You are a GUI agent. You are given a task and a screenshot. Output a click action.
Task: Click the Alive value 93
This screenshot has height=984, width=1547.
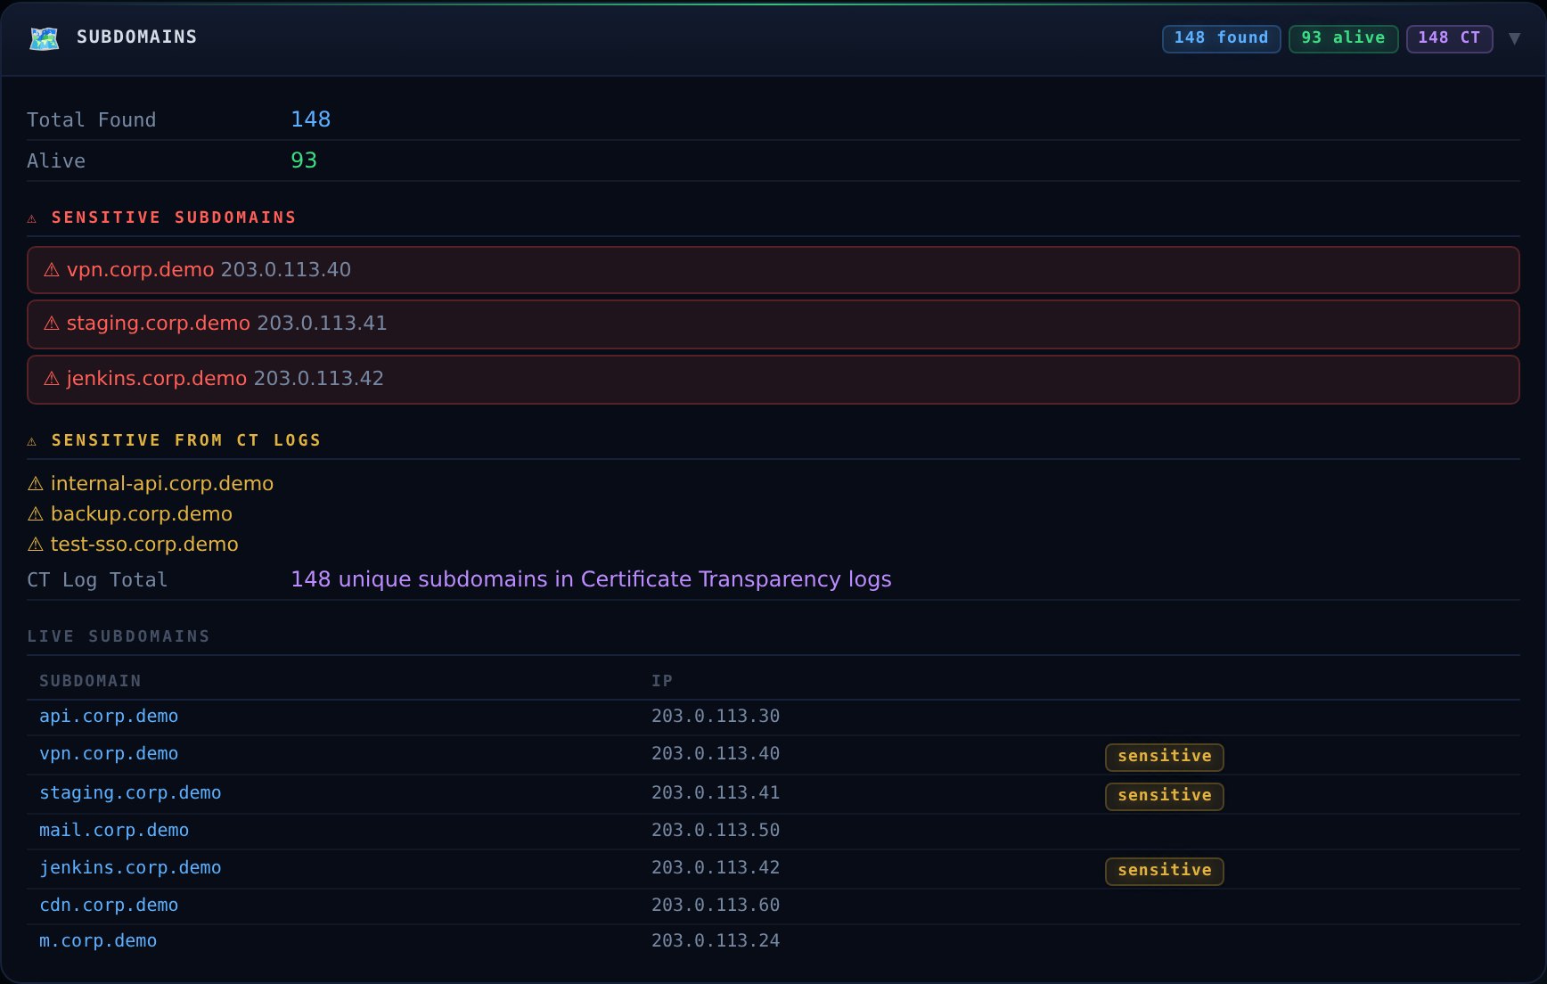[304, 160]
